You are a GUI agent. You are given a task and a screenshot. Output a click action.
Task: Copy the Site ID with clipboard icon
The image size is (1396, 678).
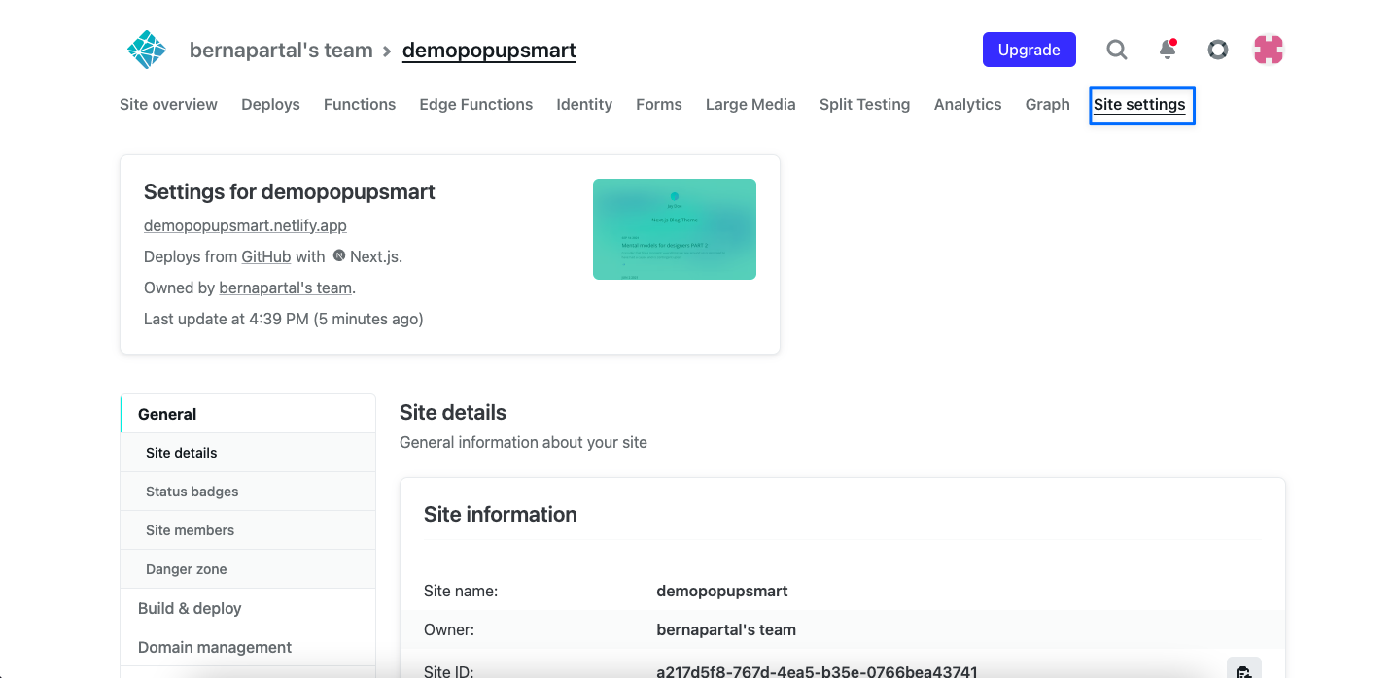(1244, 670)
